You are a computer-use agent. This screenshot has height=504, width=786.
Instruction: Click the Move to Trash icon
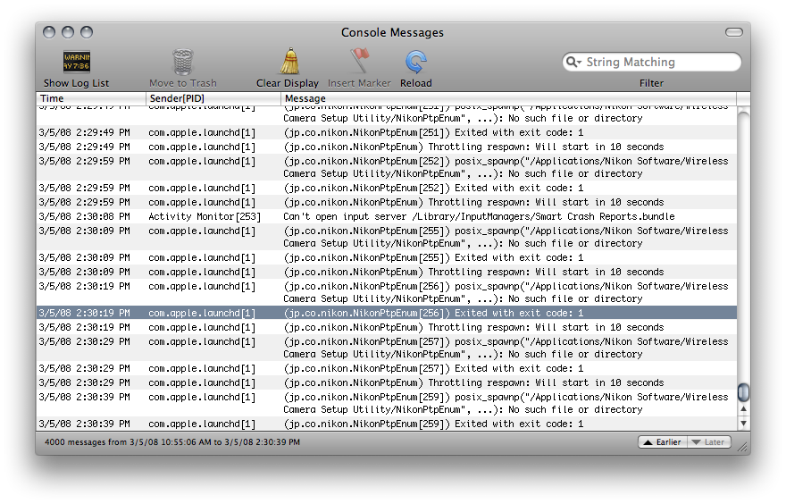(x=182, y=62)
